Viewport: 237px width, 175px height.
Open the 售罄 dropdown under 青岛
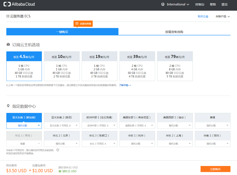pos(24,144)
